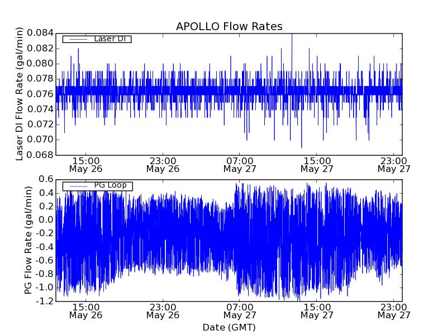Image resolution: width=447 pixels, height=335 pixels.
Task: Click bottom plot's "15:00 May 26" tick label
Action: (x=85, y=310)
